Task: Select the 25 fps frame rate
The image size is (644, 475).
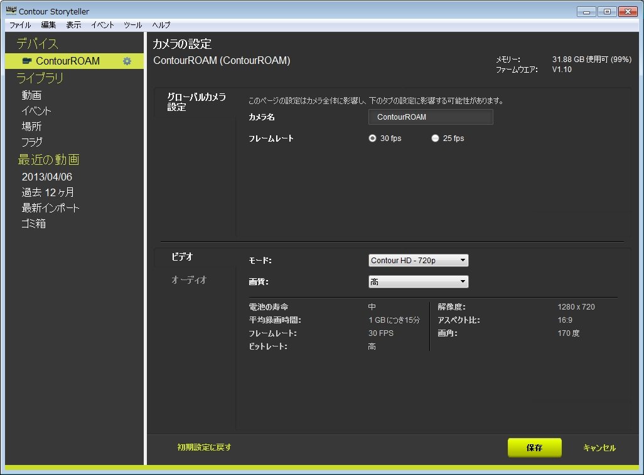Action: tap(435, 138)
